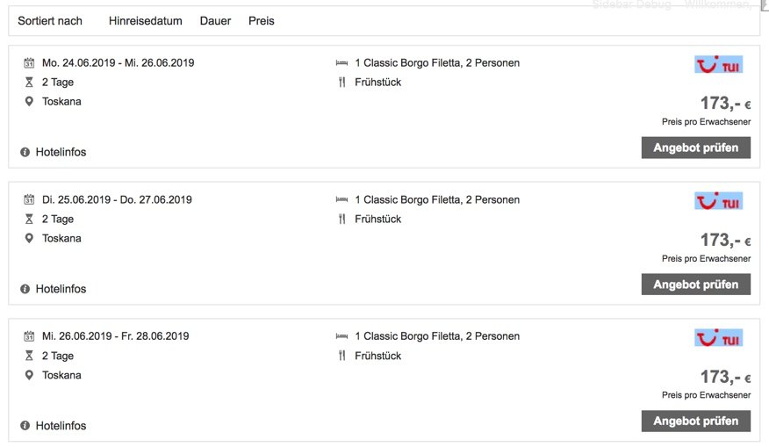769x447 pixels.
Task: Sort results by Hinreisedatum
Action: [145, 20]
